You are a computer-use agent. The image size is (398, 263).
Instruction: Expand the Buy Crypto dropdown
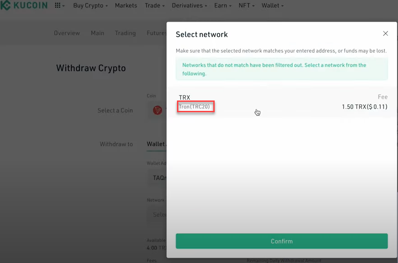(x=90, y=5)
